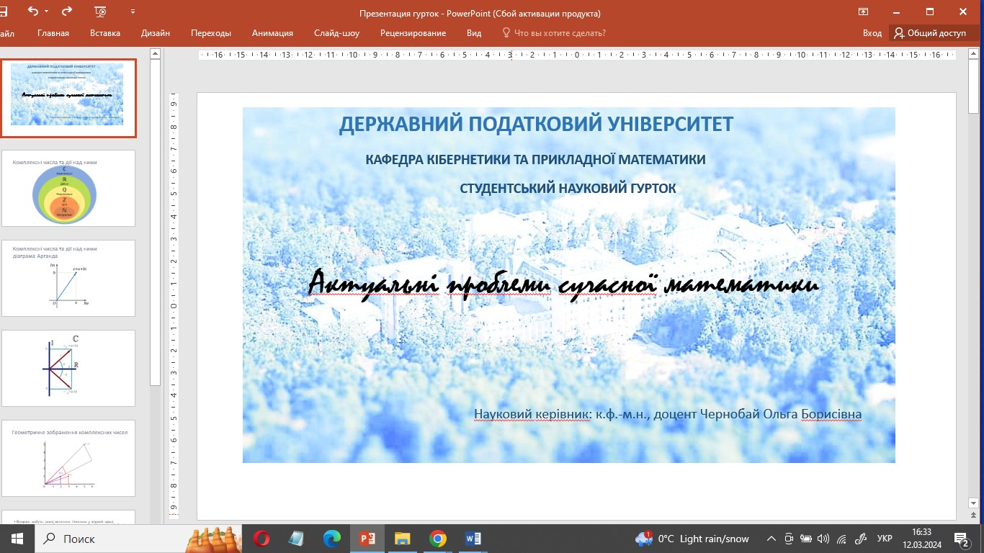Screen dimensions: 984x553
Task: Click the 'Науковий керівник' line on slide
Action: pyautogui.click(x=668, y=414)
